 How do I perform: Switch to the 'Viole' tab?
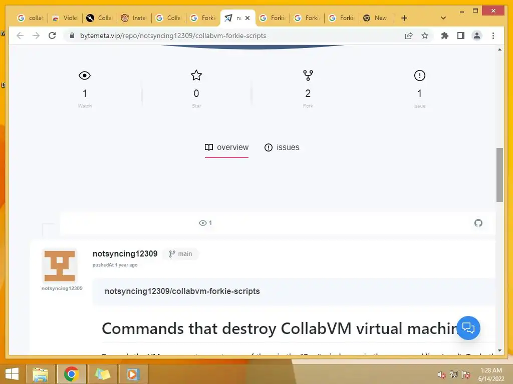coord(65,18)
